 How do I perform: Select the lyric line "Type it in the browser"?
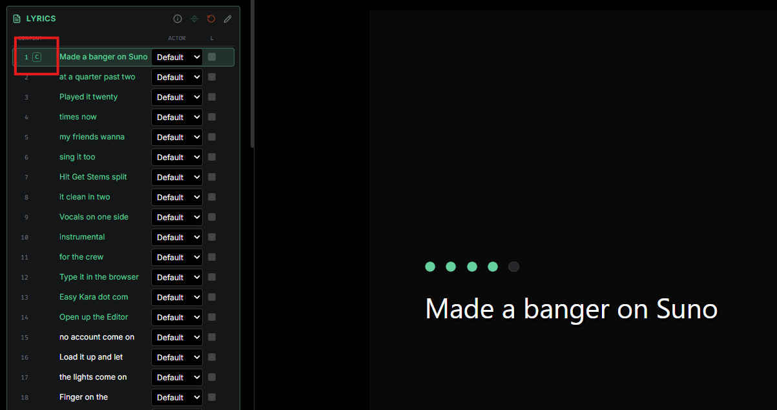(99, 277)
